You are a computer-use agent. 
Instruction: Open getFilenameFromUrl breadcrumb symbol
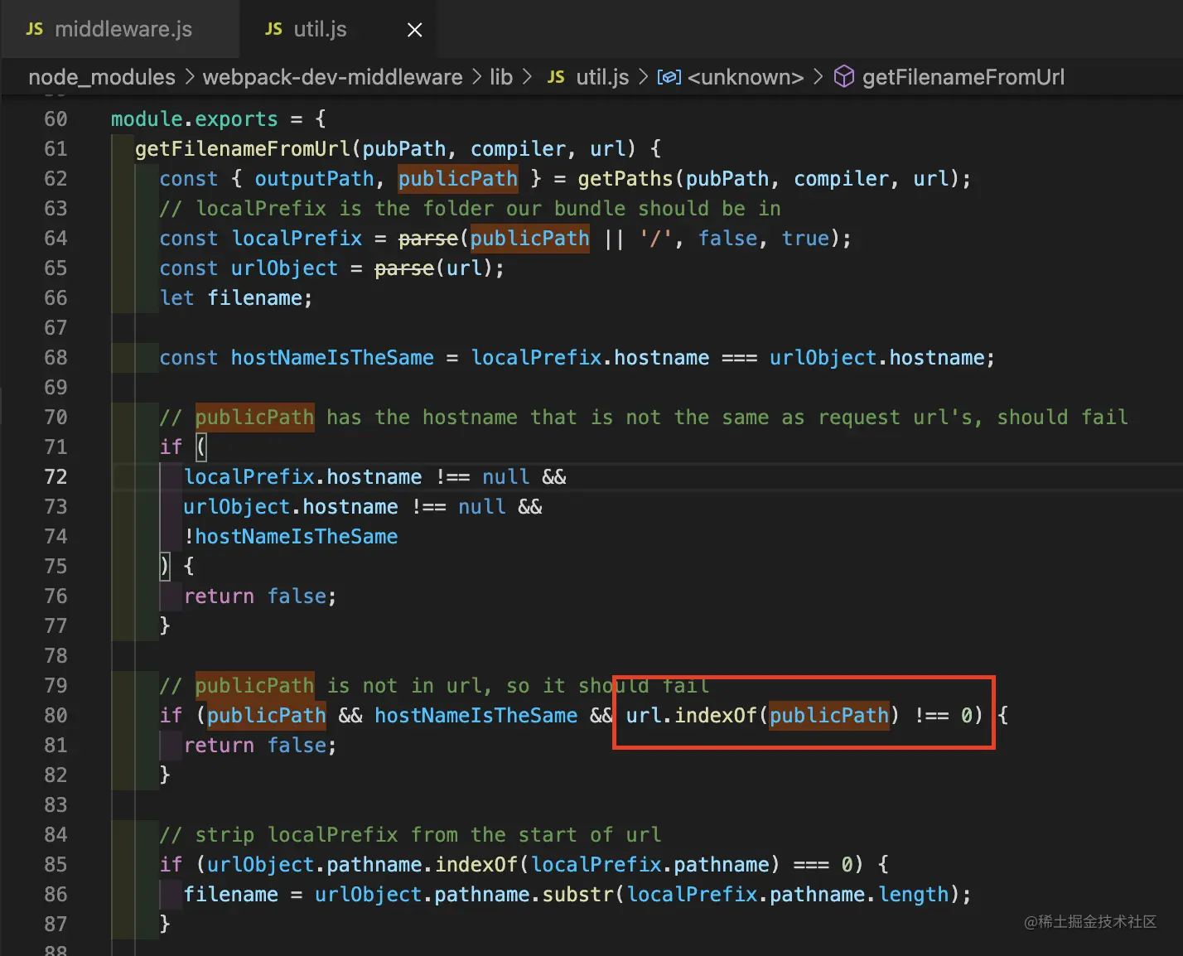point(963,77)
